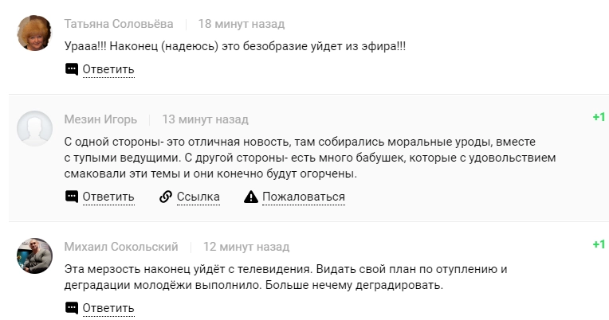The width and height of the screenshot is (609, 320).
Task: Copy comment link via Ссылка
Action: (198, 197)
